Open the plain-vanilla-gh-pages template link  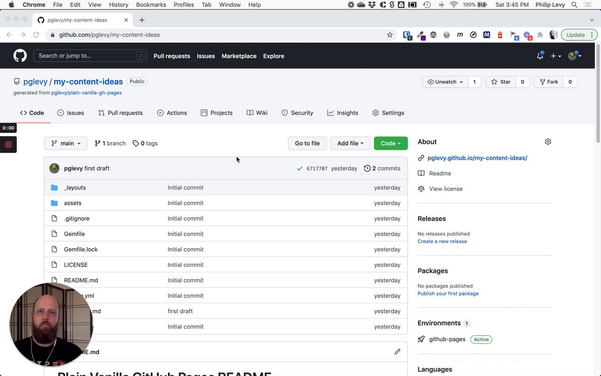[86, 93]
